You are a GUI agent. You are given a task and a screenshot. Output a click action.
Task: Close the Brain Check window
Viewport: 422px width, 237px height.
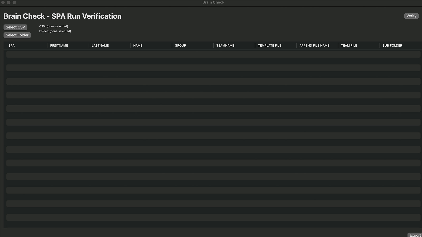[3, 2]
